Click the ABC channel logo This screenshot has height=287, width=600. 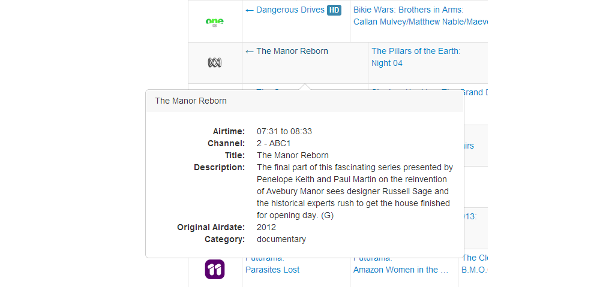pyautogui.click(x=214, y=62)
